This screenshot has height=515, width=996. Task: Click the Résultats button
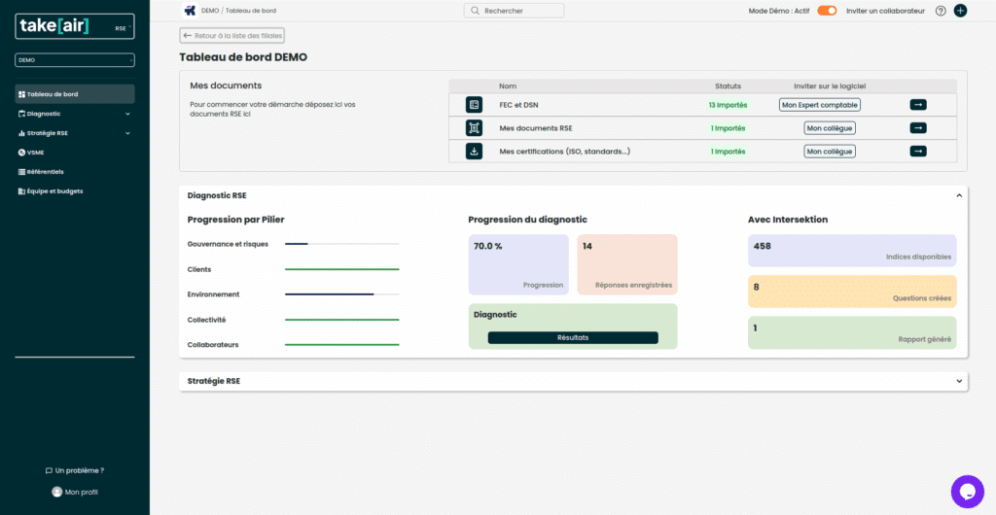pos(573,337)
